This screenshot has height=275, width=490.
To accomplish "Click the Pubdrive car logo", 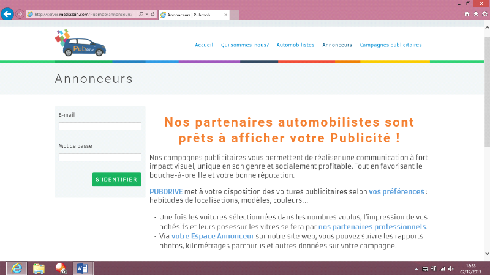I will [81, 43].
